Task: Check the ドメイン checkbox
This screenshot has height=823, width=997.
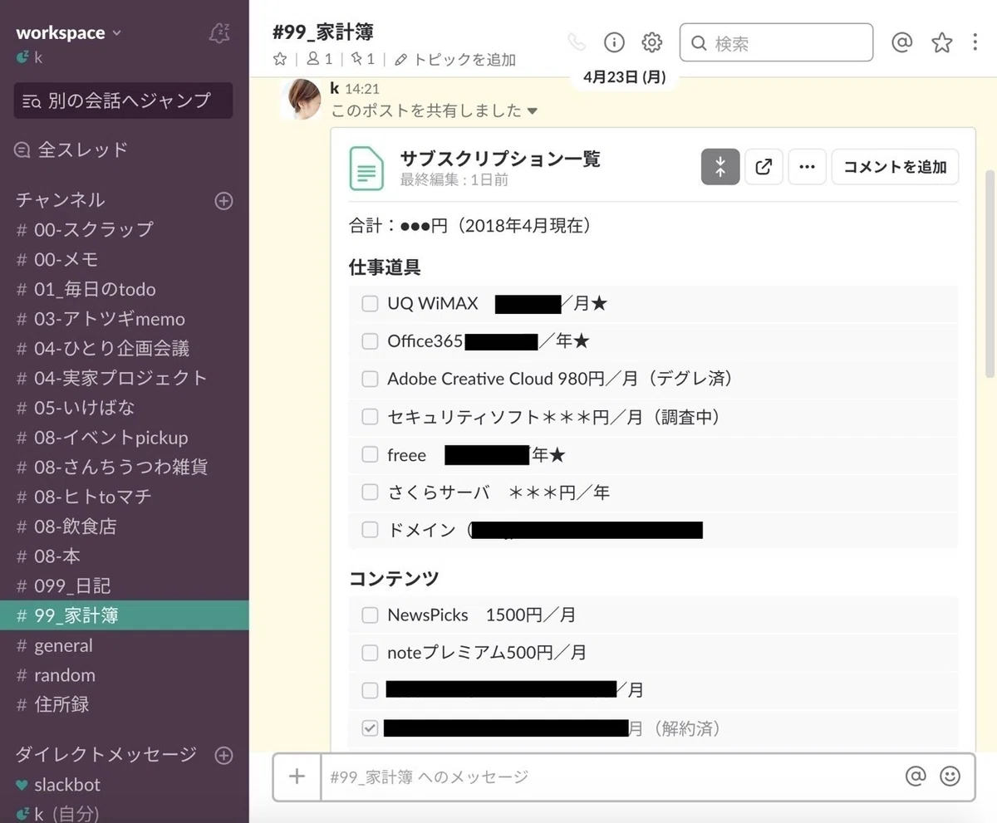Action: click(370, 530)
